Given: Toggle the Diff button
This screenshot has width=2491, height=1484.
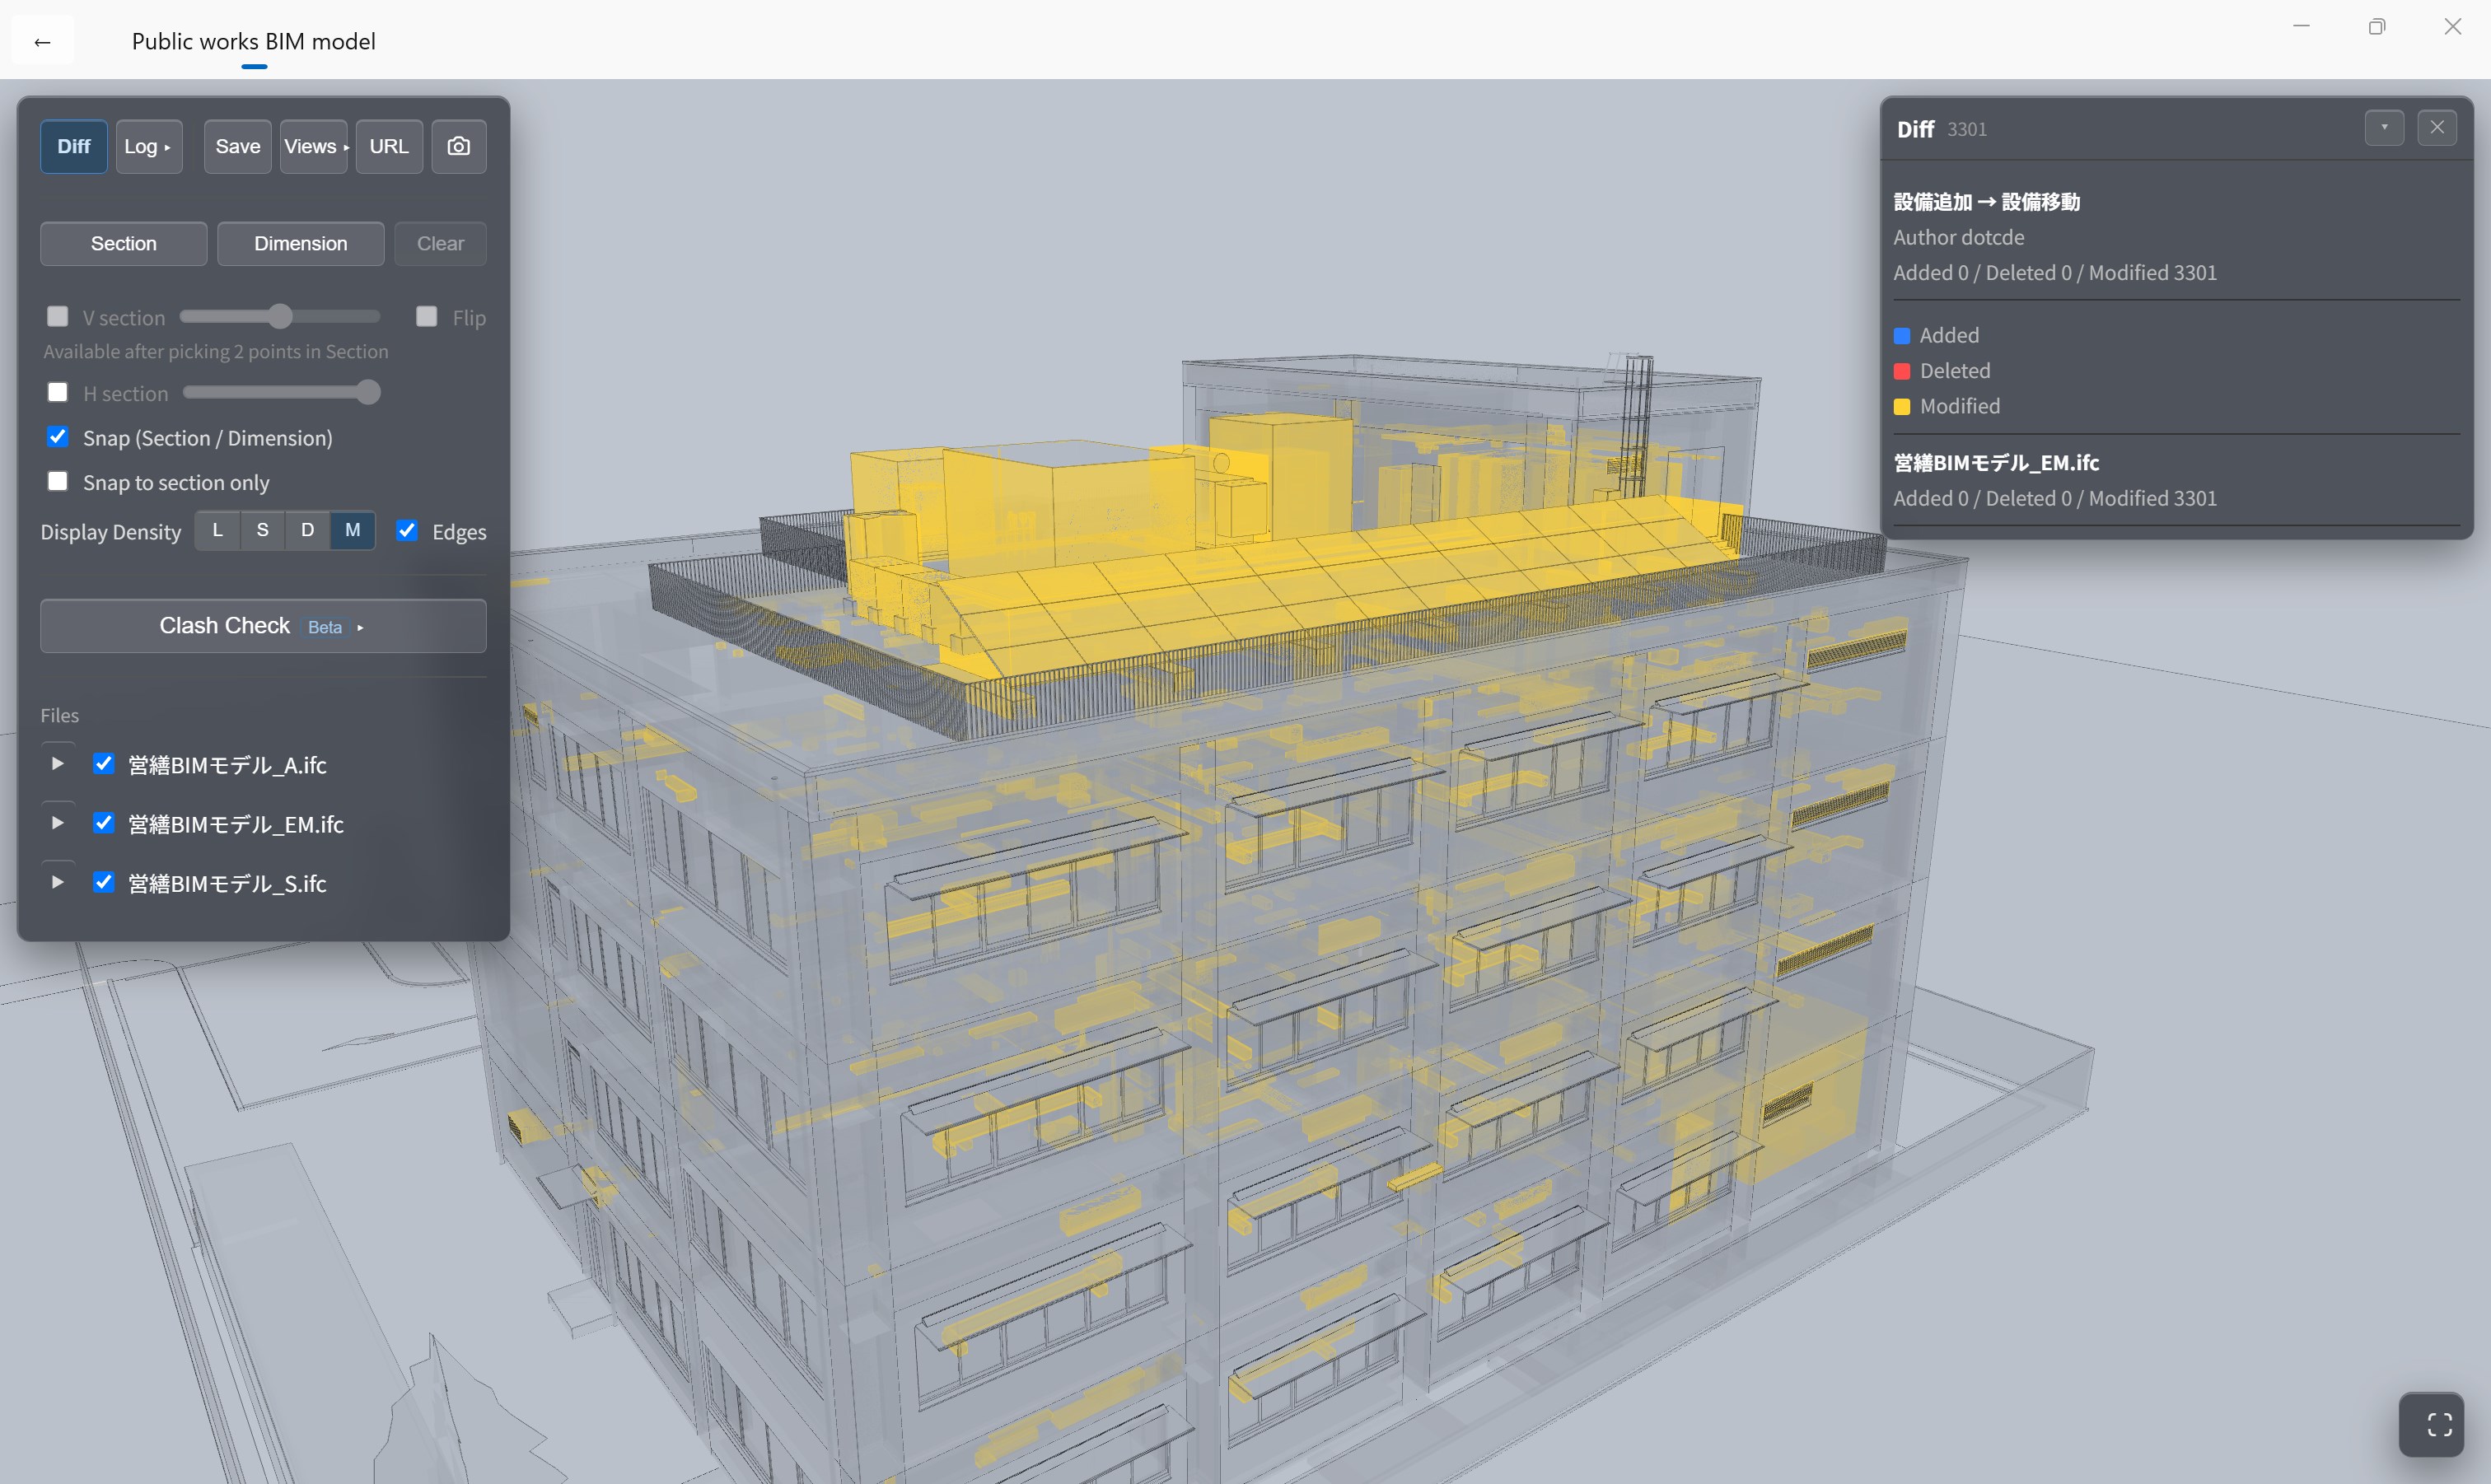Looking at the screenshot, I should tap(74, 146).
